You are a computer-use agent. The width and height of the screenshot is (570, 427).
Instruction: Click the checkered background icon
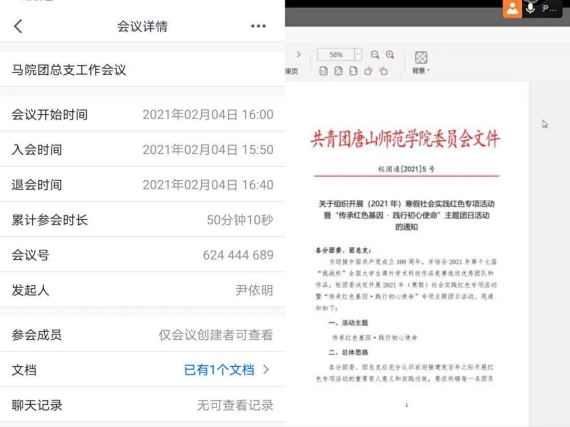(x=421, y=57)
